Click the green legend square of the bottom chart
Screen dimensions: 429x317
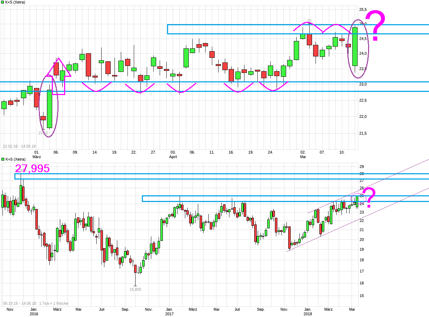pos(2,159)
